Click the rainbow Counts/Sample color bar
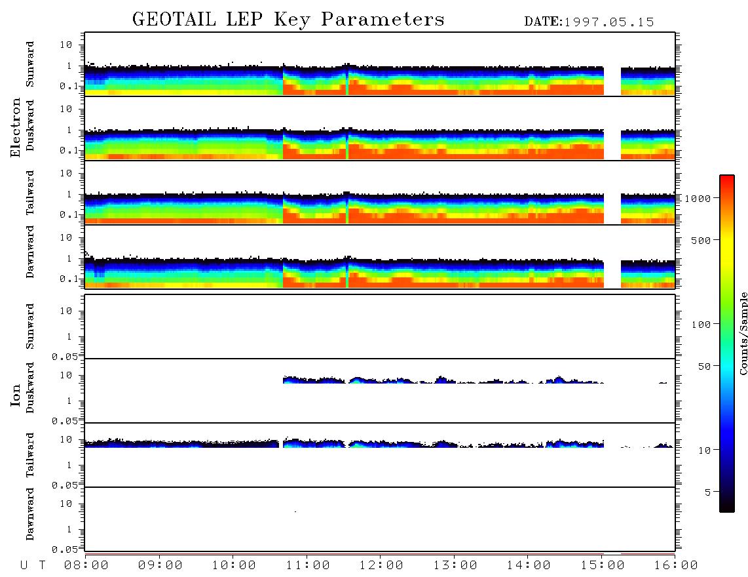Viewport: 748px width, 577px height. pyautogui.click(x=727, y=344)
